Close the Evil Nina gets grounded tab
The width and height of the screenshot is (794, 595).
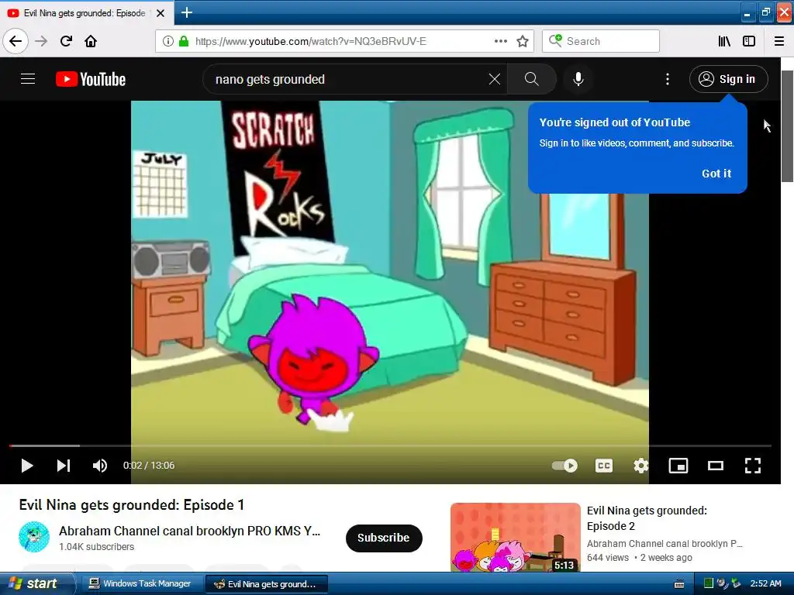pos(161,13)
